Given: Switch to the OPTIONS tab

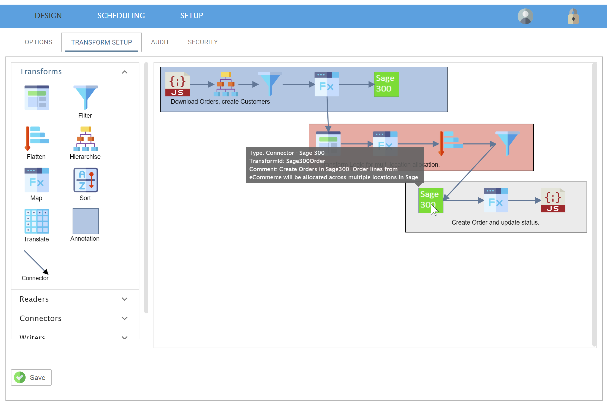Looking at the screenshot, I should [39, 42].
